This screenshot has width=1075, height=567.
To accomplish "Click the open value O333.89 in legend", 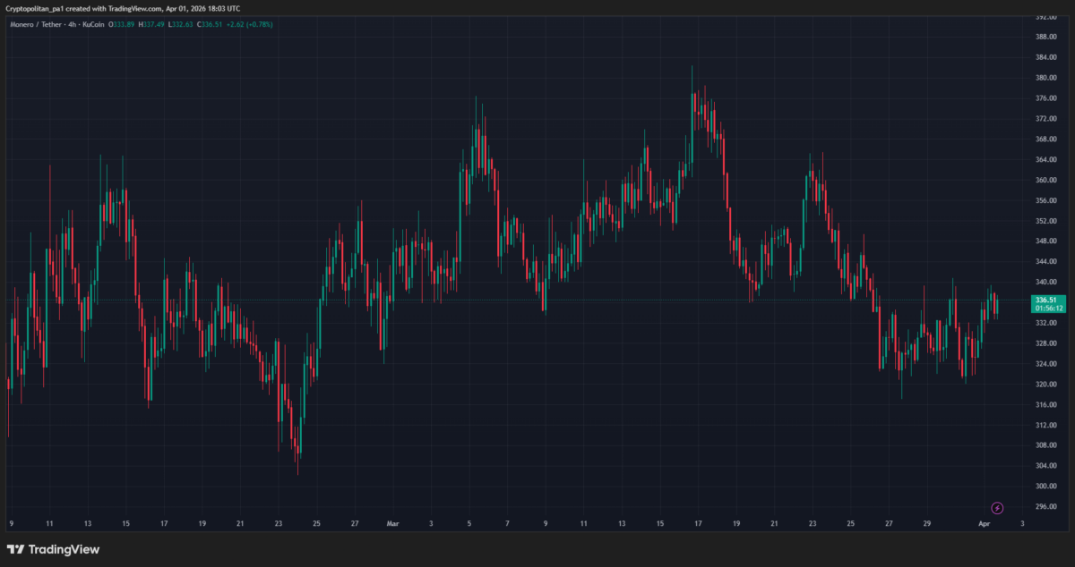I will coord(122,24).
